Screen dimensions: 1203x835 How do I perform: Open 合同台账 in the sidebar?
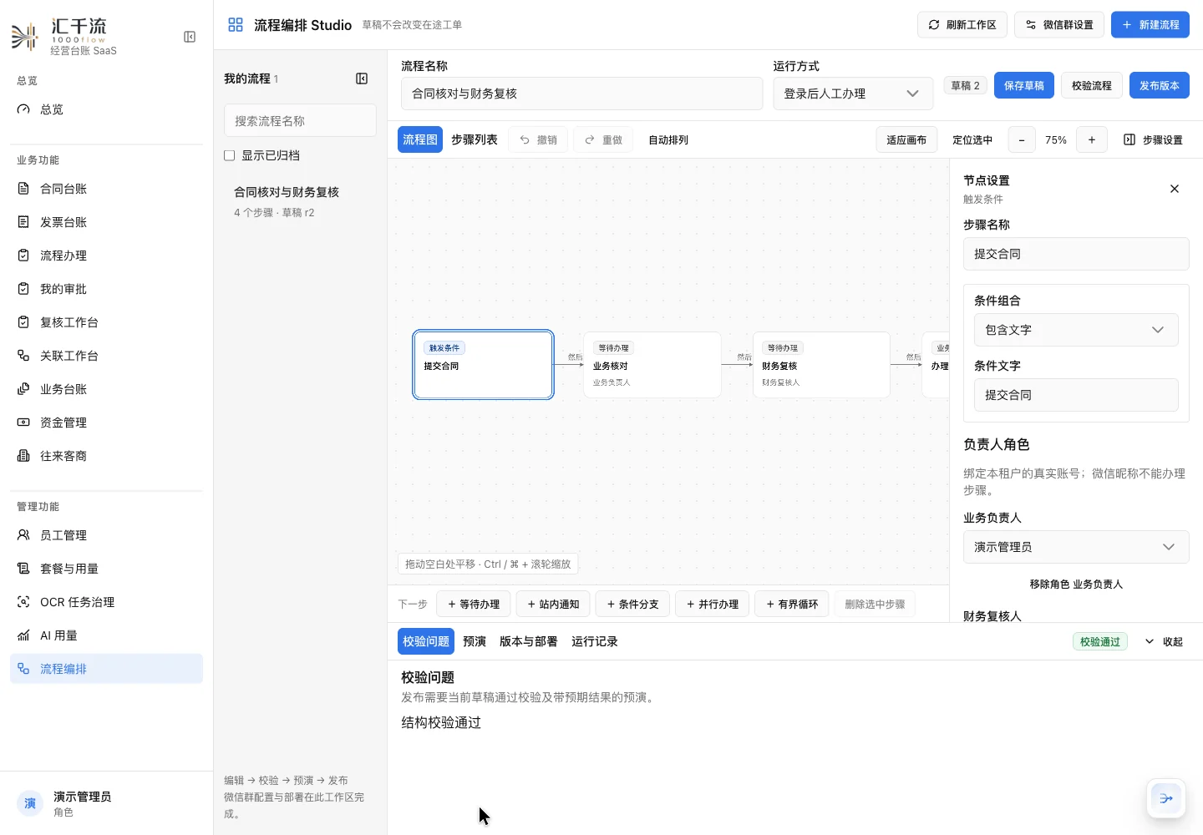[x=106, y=189]
